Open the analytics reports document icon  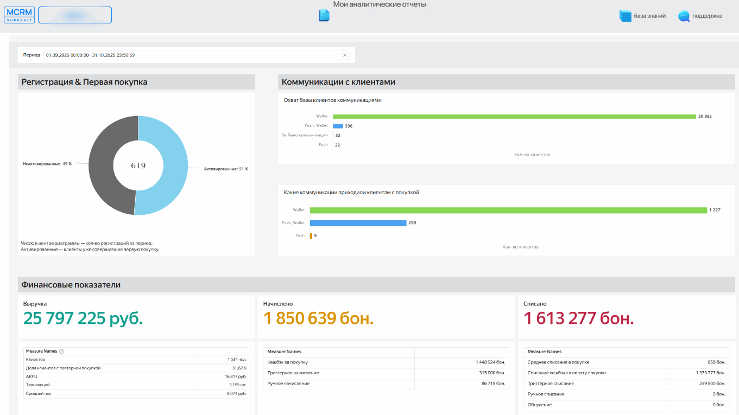(324, 16)
